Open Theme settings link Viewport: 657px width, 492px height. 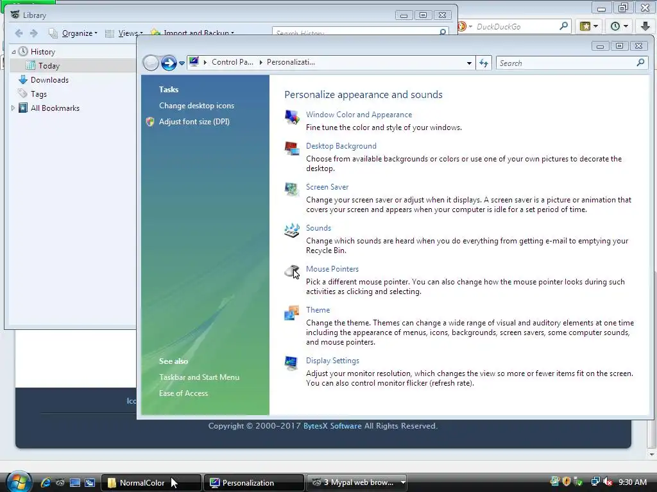click(x=318, y=310)
